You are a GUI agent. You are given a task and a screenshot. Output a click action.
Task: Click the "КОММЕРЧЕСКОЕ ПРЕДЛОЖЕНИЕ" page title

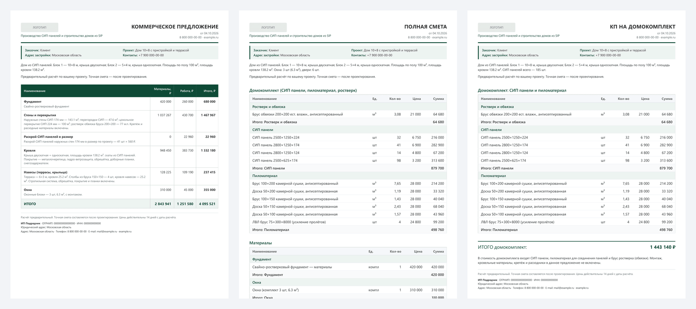pyautogui.click(x=175, y=27)
